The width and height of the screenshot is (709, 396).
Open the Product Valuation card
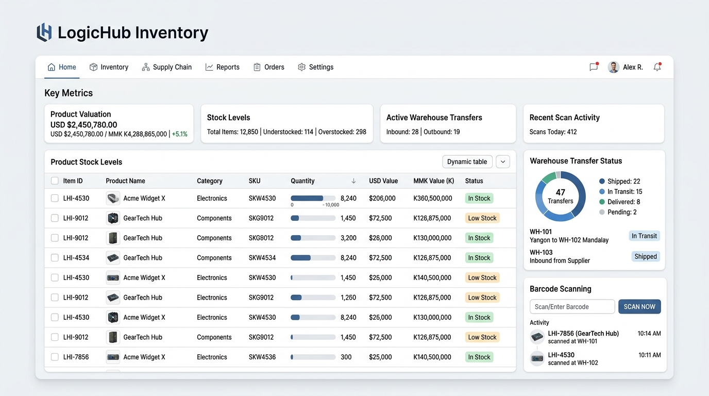119,124
